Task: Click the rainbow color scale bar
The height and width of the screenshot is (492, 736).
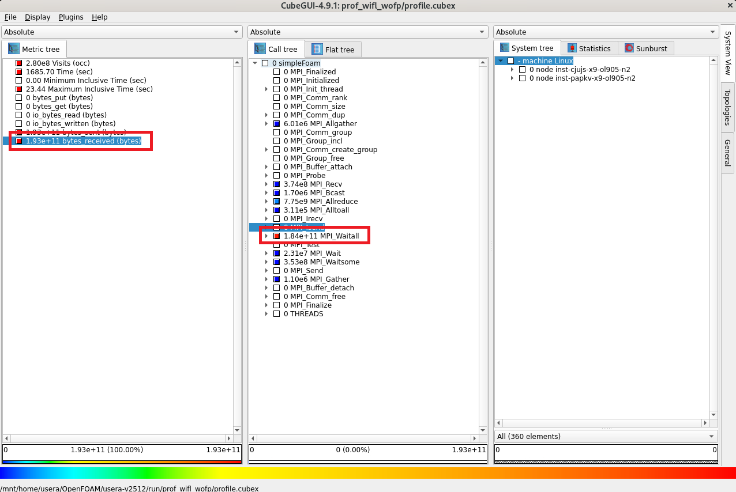Action: (368, 473)
